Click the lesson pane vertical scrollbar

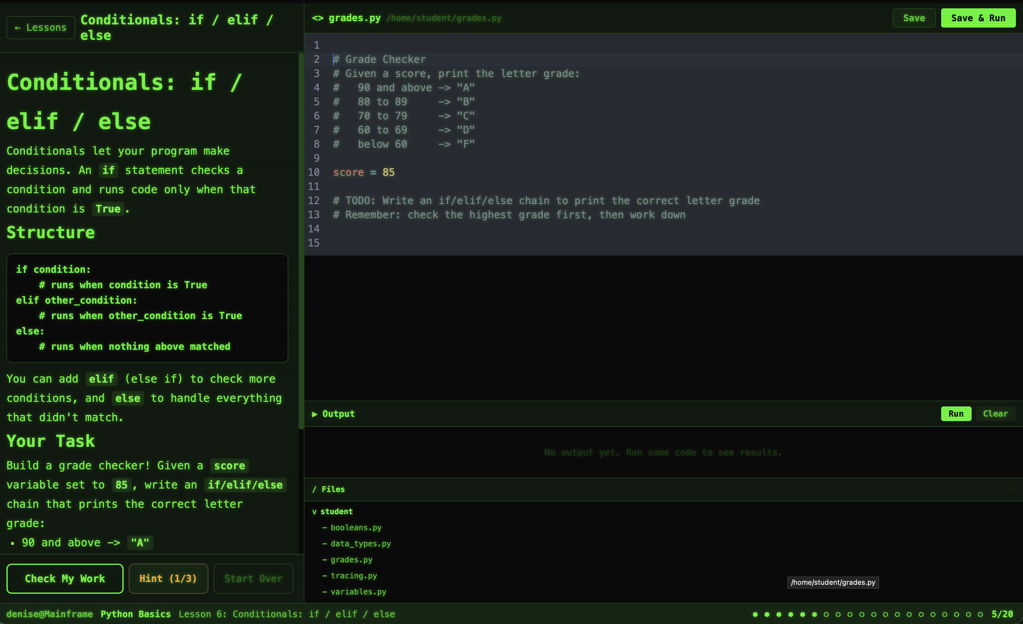(301, 241)
